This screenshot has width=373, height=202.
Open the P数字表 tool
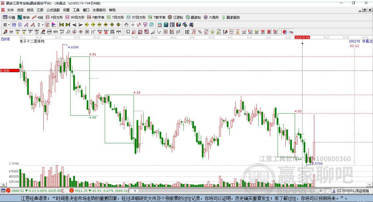[96, 18]
